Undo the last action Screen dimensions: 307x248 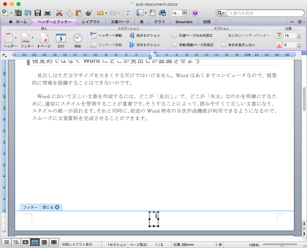(100, 13)
